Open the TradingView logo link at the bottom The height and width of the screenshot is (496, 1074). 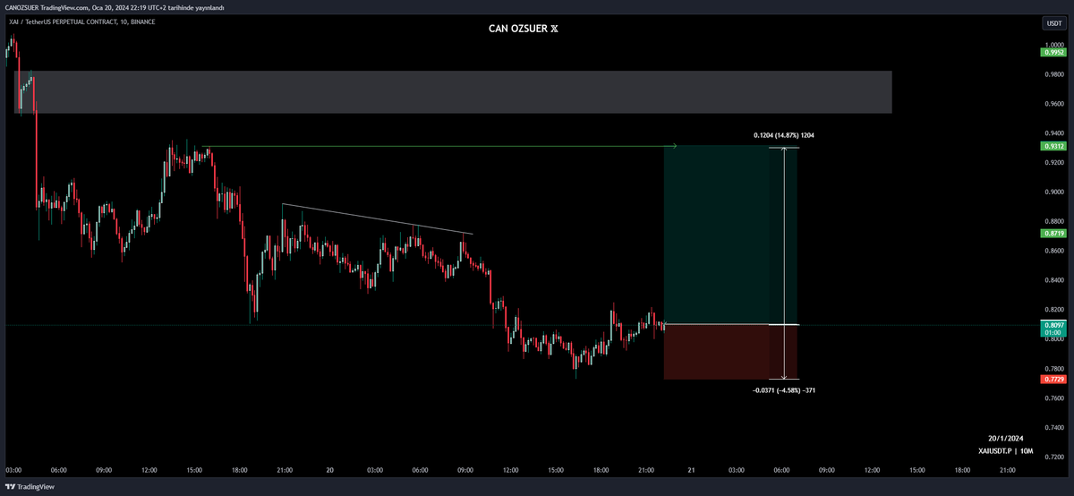(x=28, y=487)
